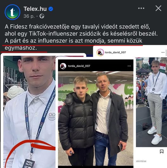
Task: Open the center photo of two men
Action: tap(96, 118)
